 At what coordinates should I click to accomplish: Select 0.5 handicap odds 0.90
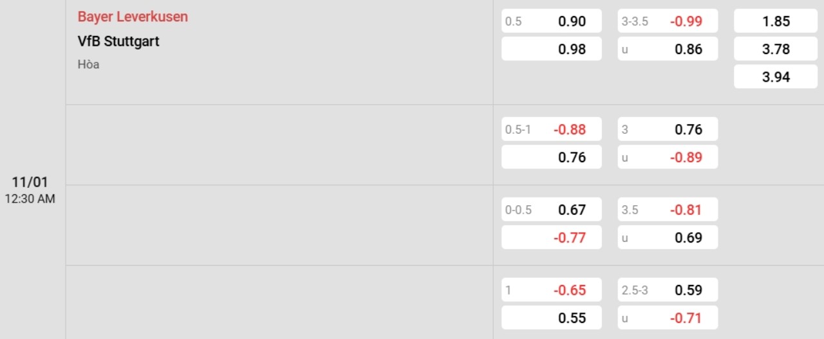552,21
